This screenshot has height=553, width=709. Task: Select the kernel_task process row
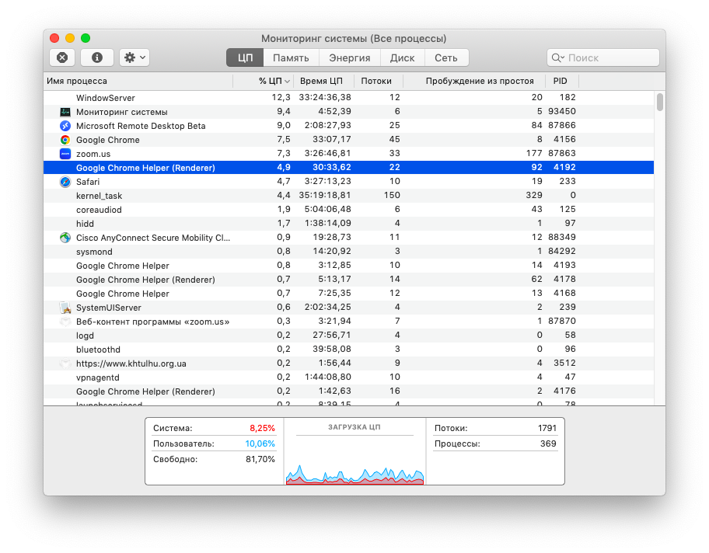(x=348, y=196)
